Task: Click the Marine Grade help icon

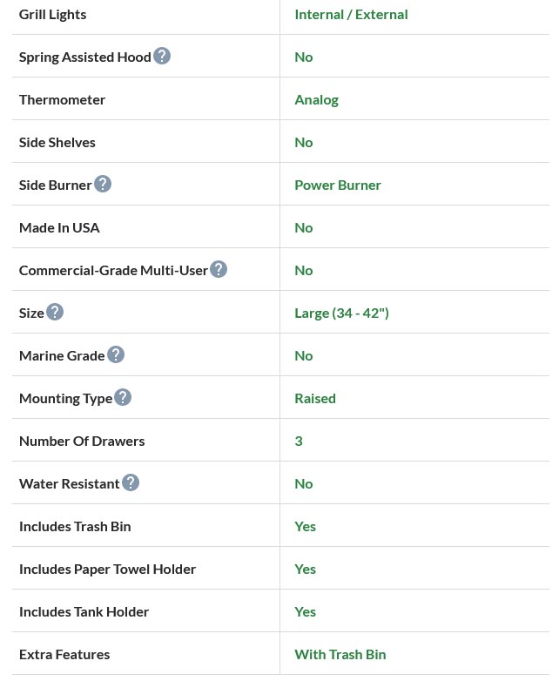Action: click(x=116, y=354)
